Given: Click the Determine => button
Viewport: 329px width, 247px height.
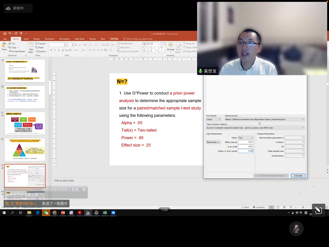Looking at the screenshot, I should click(x=213, y=142).
